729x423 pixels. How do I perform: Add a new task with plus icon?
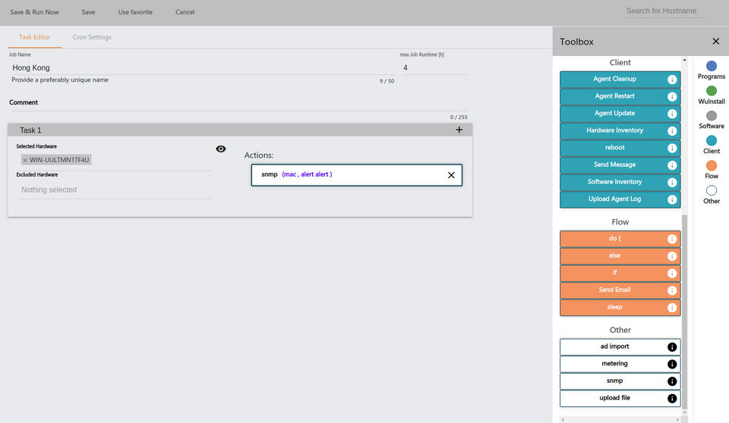459,130
